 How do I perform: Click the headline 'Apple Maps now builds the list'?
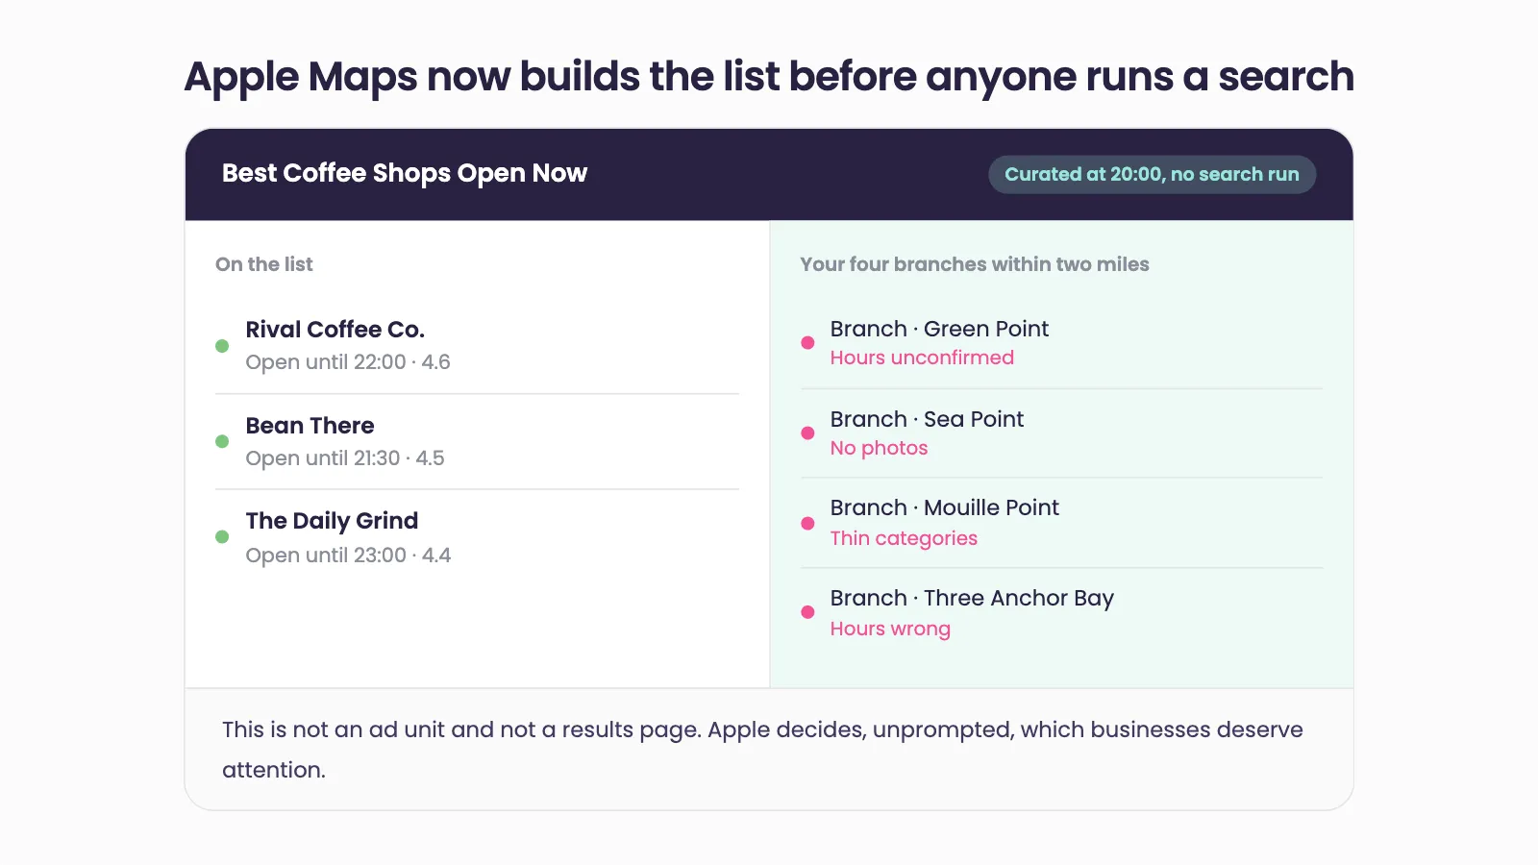tap(482, 77)
